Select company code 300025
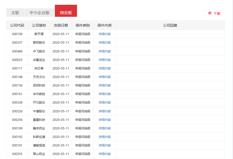 click(17, 60)
